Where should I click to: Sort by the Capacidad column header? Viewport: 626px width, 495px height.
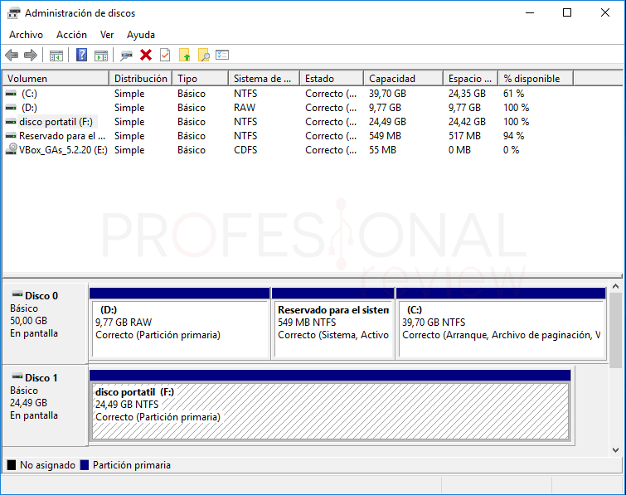(403, 79)
